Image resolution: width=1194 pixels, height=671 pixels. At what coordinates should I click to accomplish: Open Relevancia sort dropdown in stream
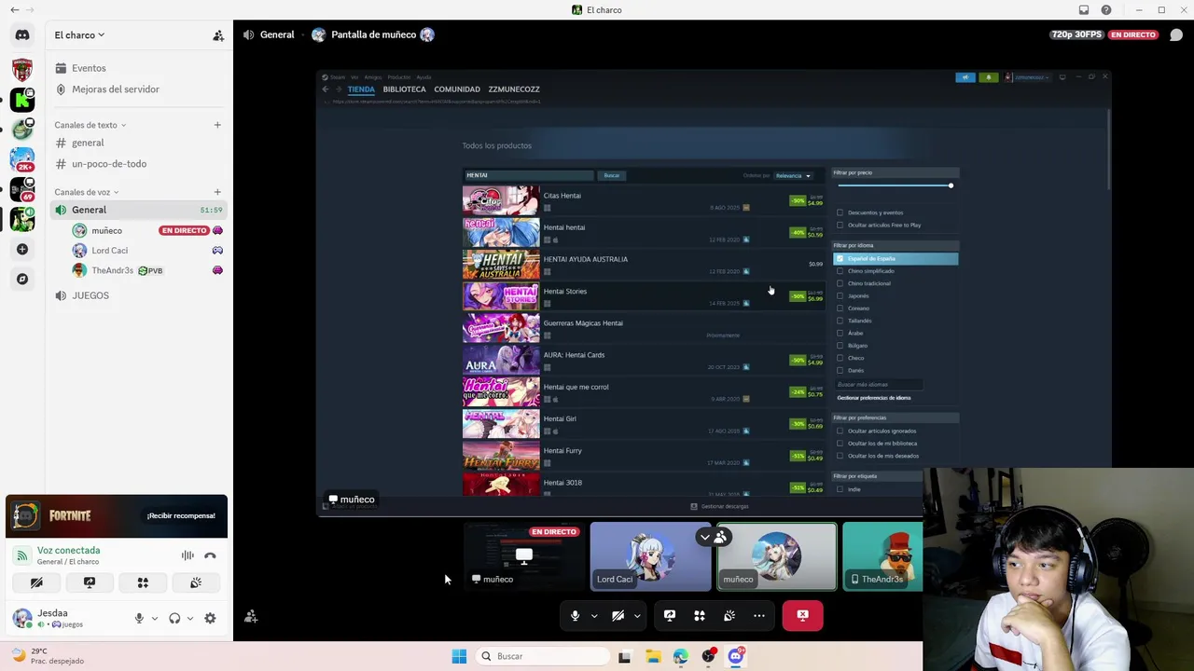click(793, 175)
